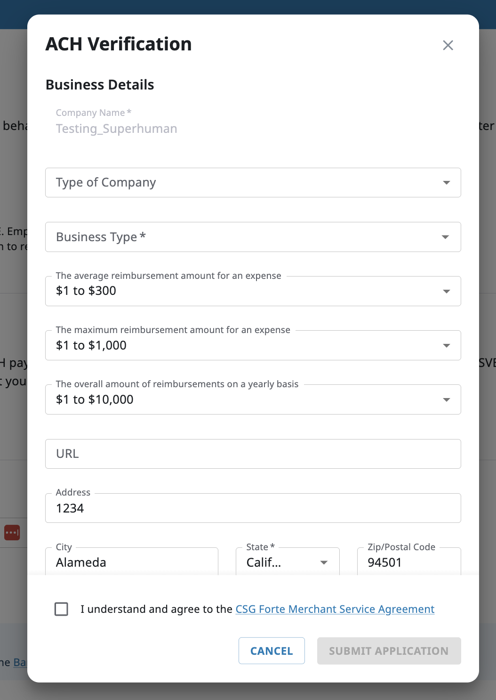The image size is (496, 700).
Task: Select the Zip/Postal Code field
Action: click(x=408, y=562)
